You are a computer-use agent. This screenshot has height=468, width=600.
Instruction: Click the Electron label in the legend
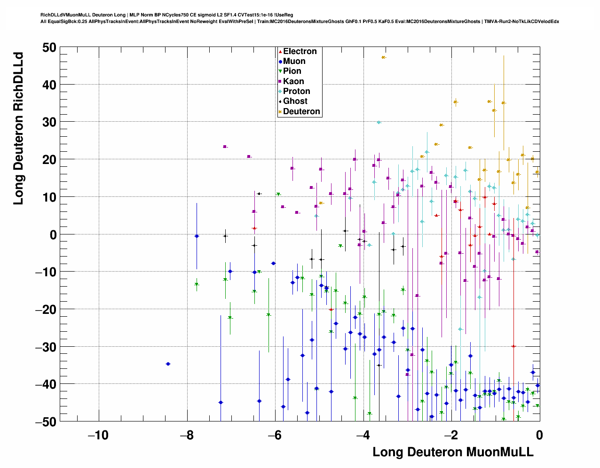pos(300,52)
